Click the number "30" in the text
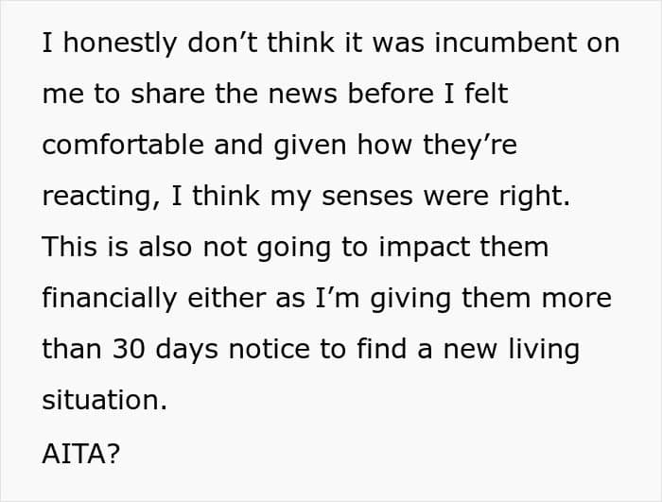Viewport: 662px width, 502px height. tap(129, 349)
